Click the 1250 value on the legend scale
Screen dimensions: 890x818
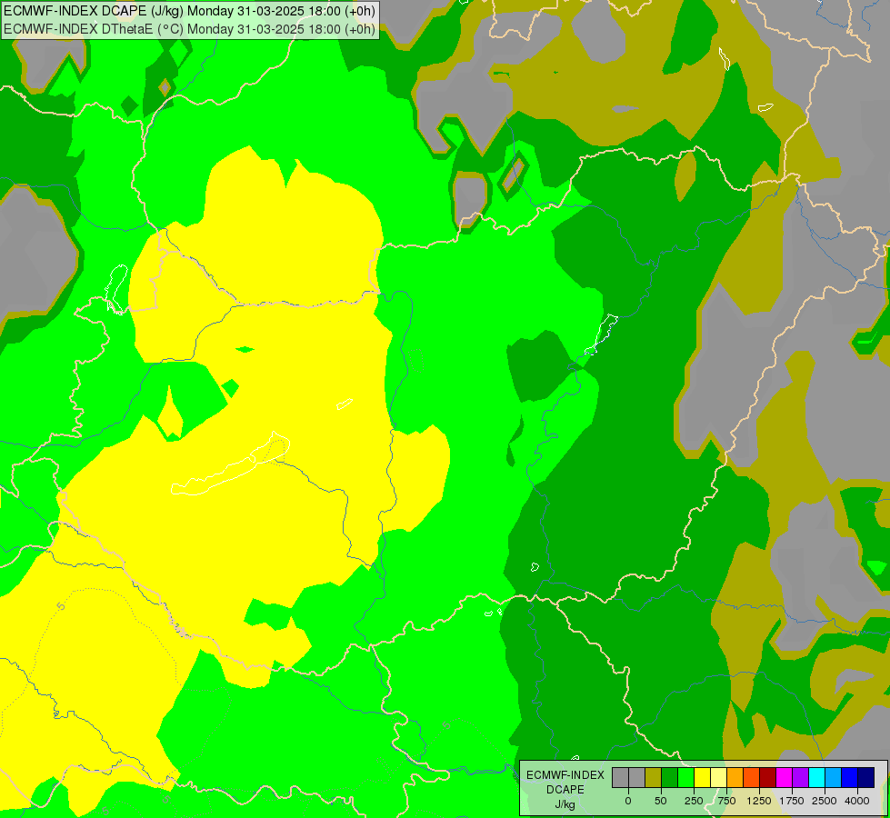click(759, 801)
